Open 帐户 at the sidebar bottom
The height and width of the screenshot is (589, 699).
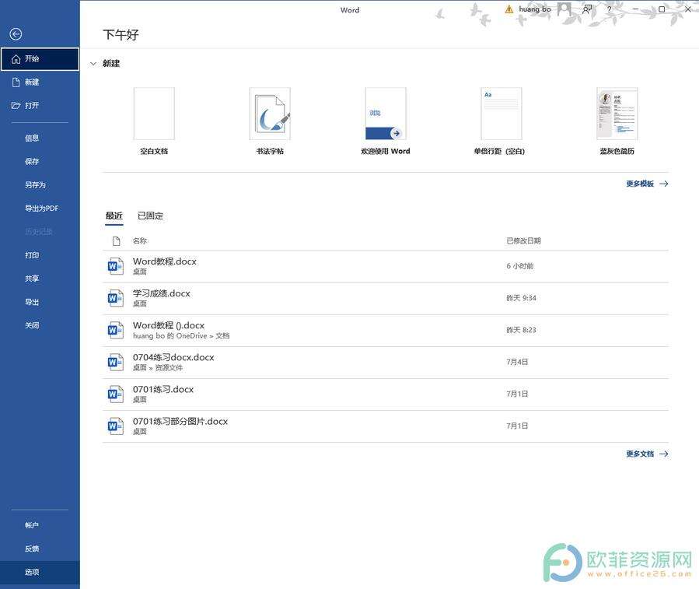point(32,525)
